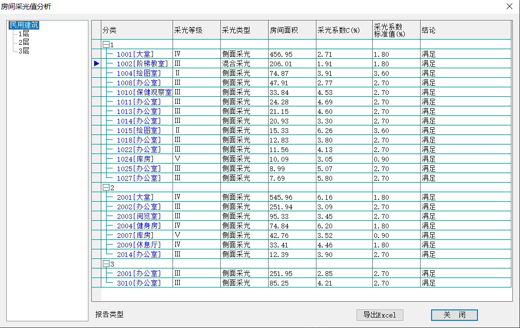Collapse floor group 1 in the table
The width and height of the screenshot is (520, 328).
pyautogui.click(x=106, y=44)
